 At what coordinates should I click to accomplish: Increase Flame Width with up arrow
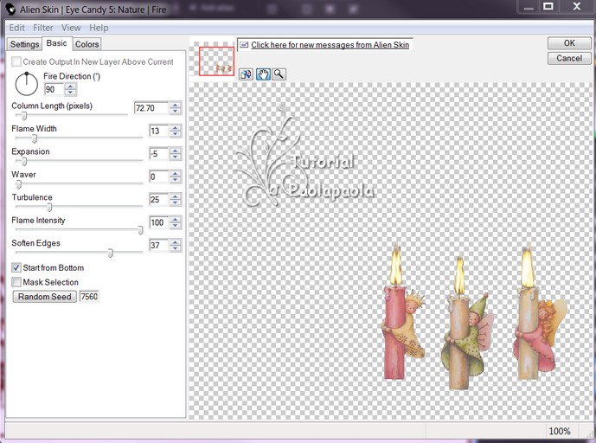coord(175,128)
